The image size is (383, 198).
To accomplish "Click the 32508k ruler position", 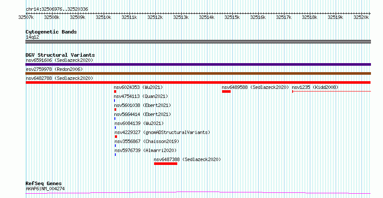I will click(52, 17).
